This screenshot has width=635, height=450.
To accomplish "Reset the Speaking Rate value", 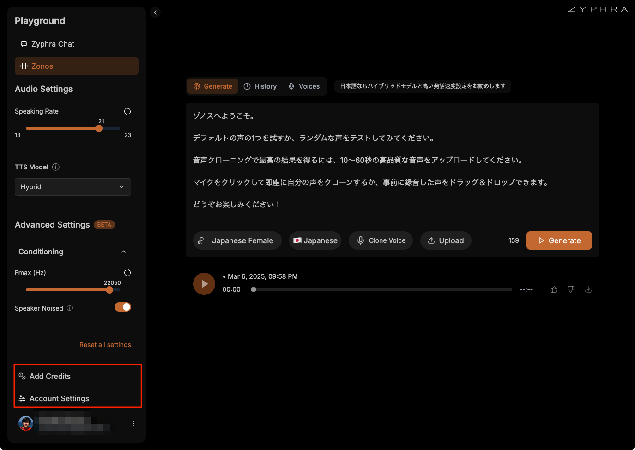I will (x=127, y=111).
